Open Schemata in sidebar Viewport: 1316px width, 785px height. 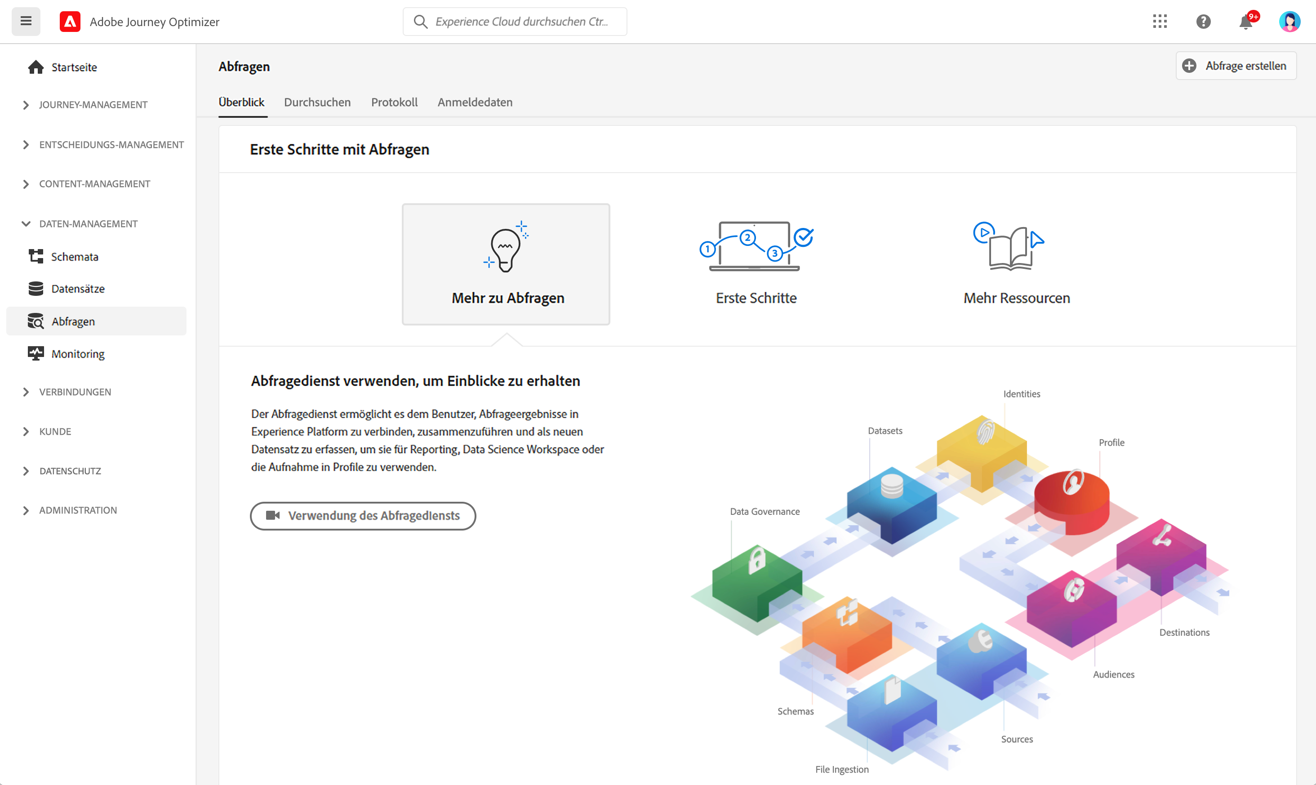coord(75,257)
